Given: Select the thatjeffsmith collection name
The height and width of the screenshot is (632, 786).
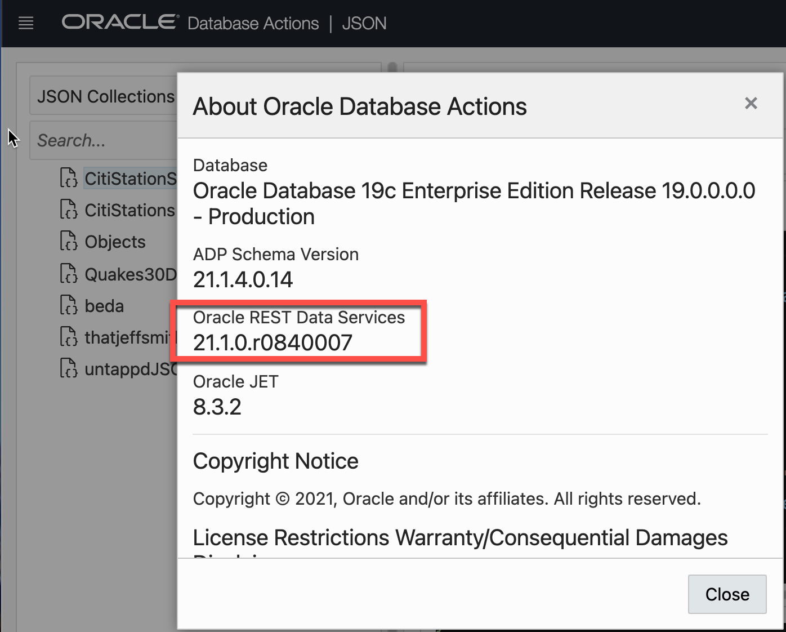Looking at the screenshot, I should pyautogui.click(x=129, y=337).
